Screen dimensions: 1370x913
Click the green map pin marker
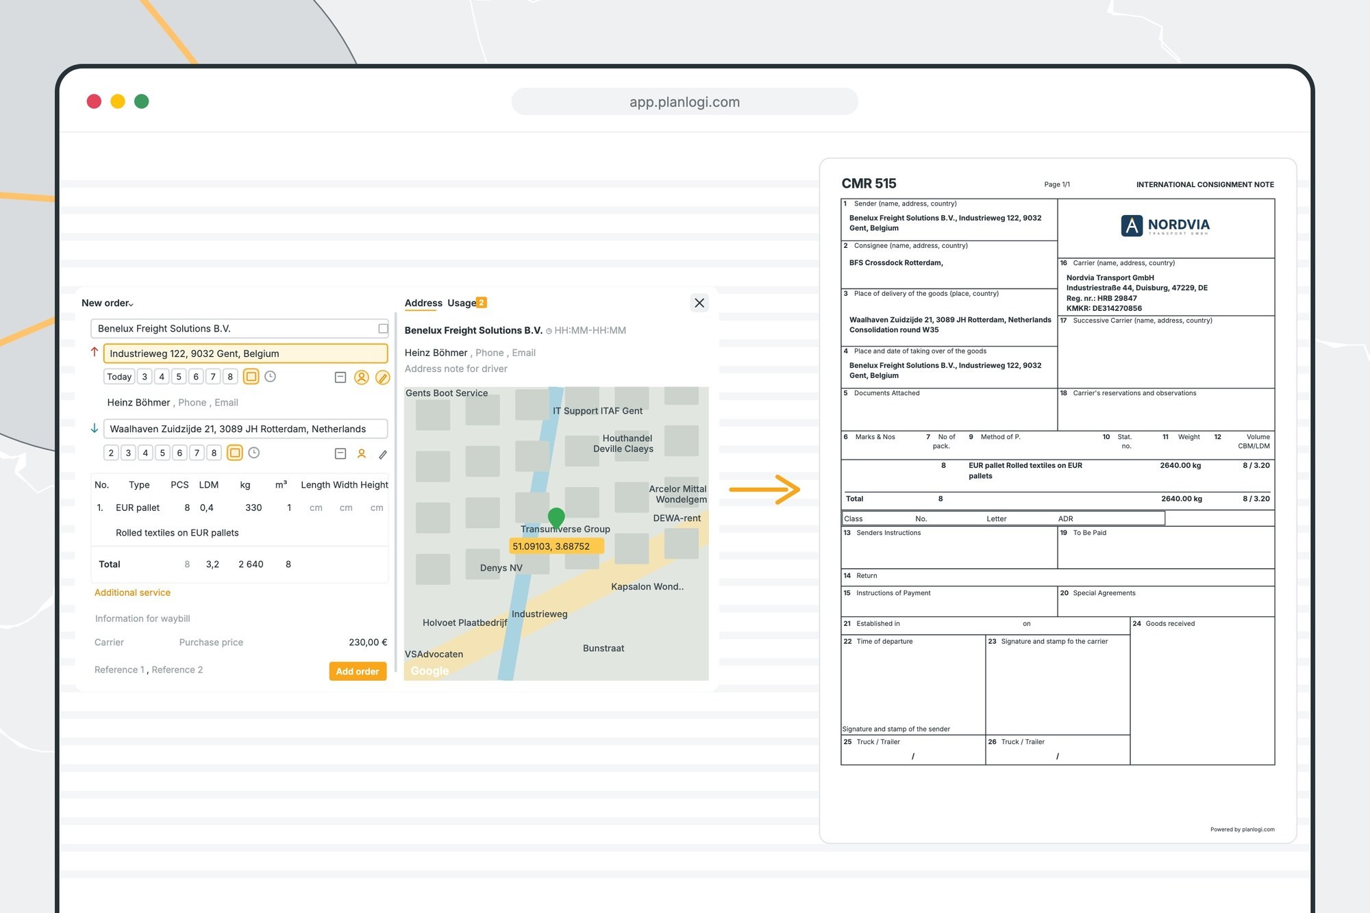coord(556,518)
